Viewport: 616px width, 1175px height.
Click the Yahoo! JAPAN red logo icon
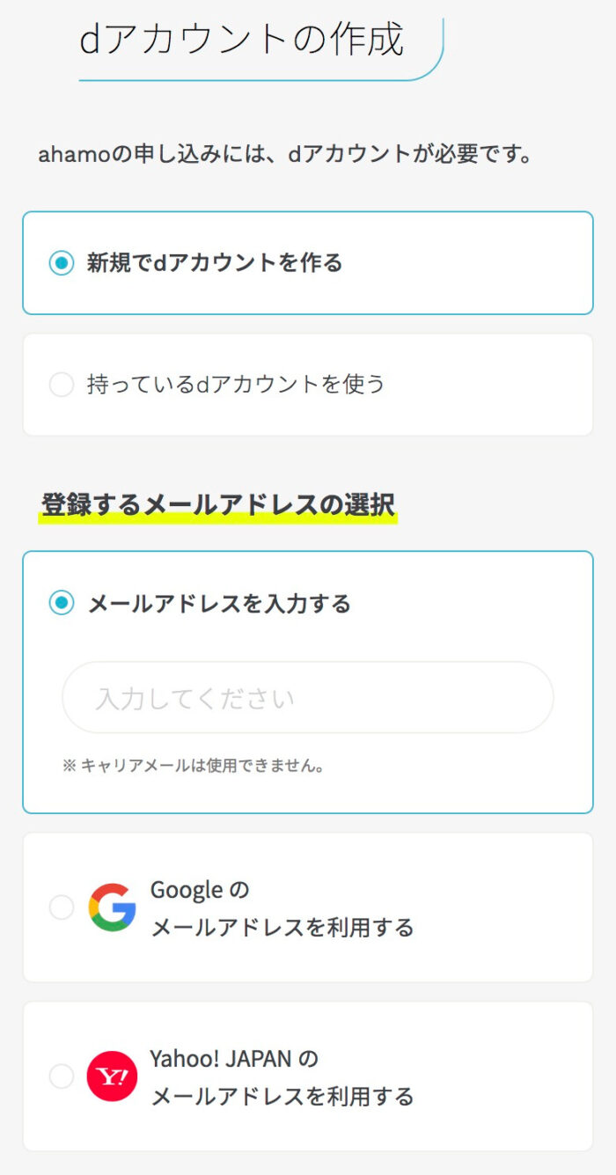112,1076
